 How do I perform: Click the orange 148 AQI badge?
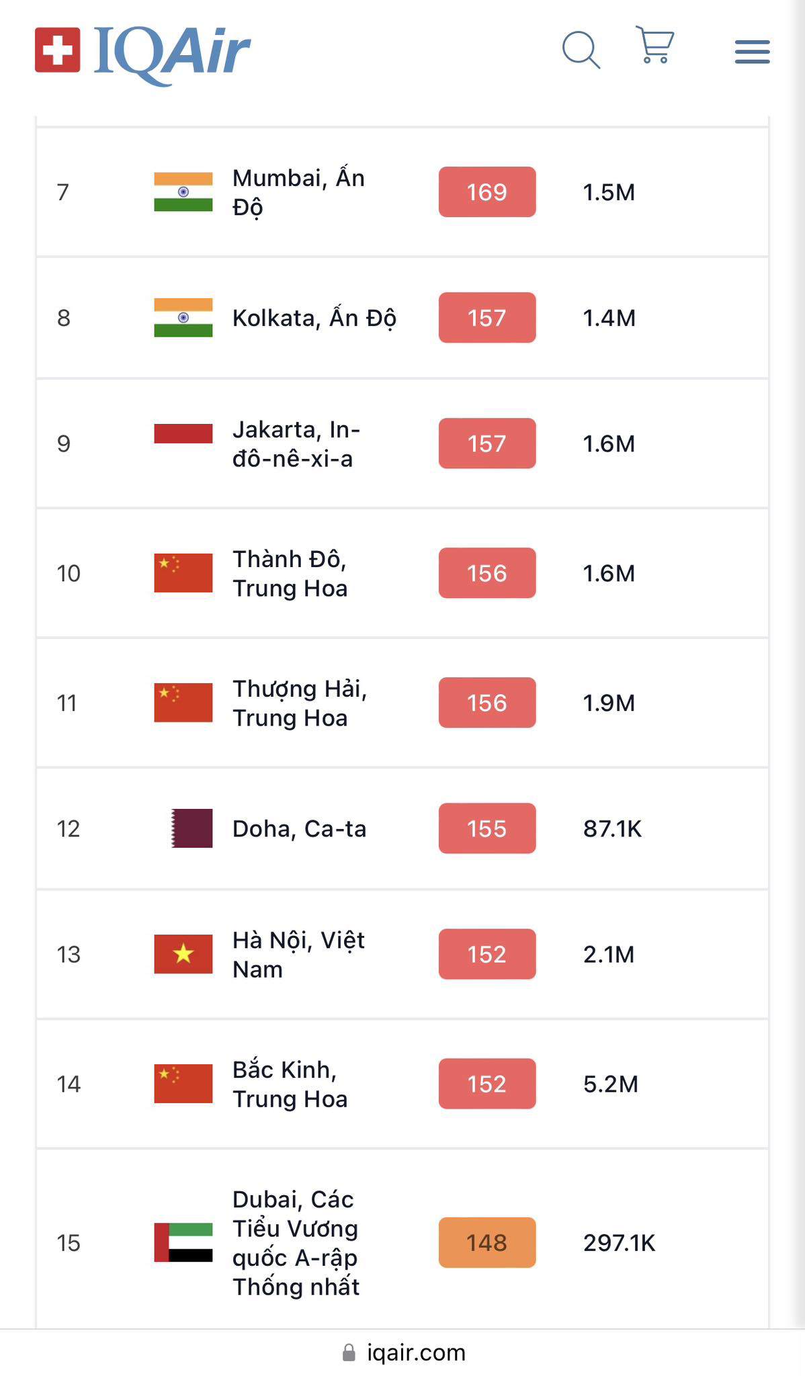click(487, 1242)
